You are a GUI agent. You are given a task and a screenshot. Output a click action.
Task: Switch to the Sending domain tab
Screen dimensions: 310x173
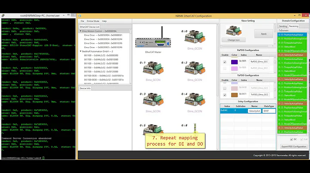tap(283, 26)
